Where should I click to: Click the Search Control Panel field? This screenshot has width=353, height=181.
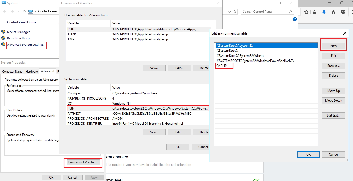267,12
